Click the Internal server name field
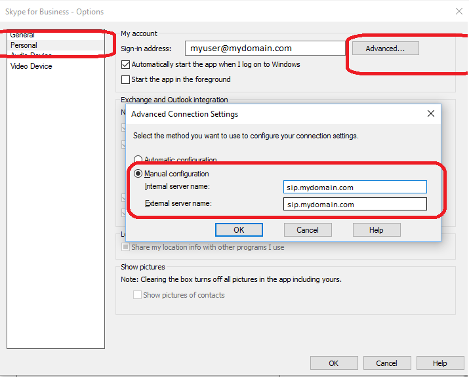 (x=355, y=187)
